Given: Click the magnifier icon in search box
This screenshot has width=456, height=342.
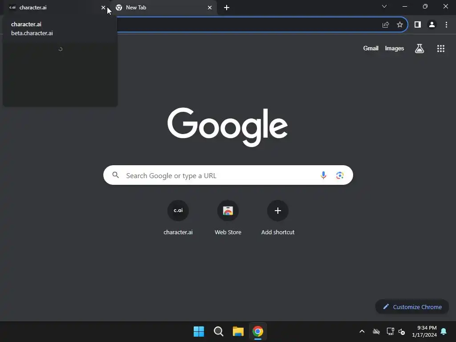Looking at the screenshot, I should coord(116,175).
